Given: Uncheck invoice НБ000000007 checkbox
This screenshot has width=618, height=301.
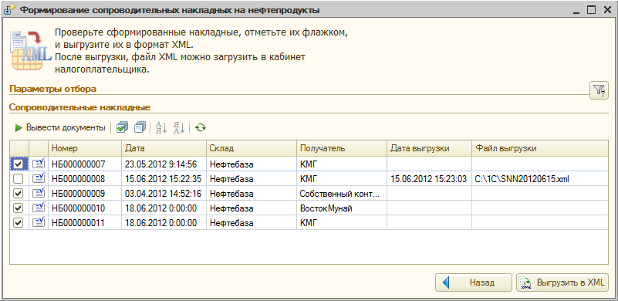Looking at the screenshot, I should click(x=19, y=164).
